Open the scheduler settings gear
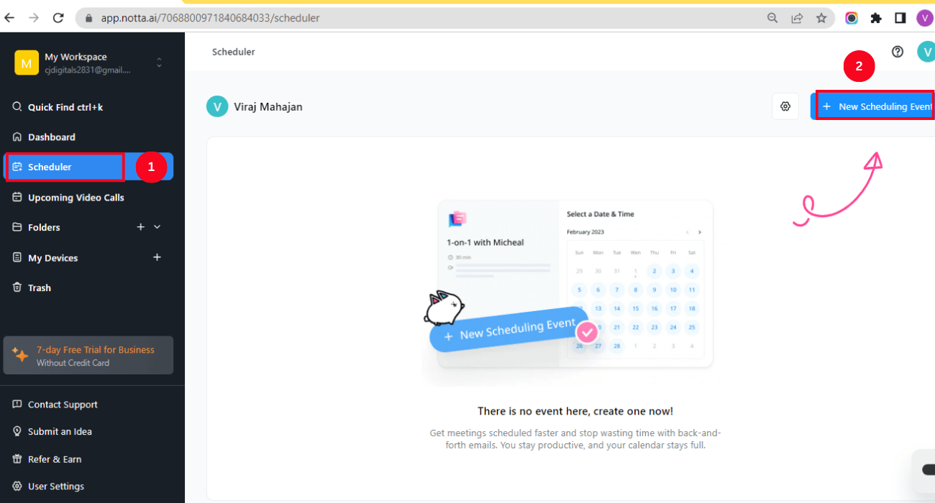Screen dimensions: 935x503 click(x=785, y=106)
